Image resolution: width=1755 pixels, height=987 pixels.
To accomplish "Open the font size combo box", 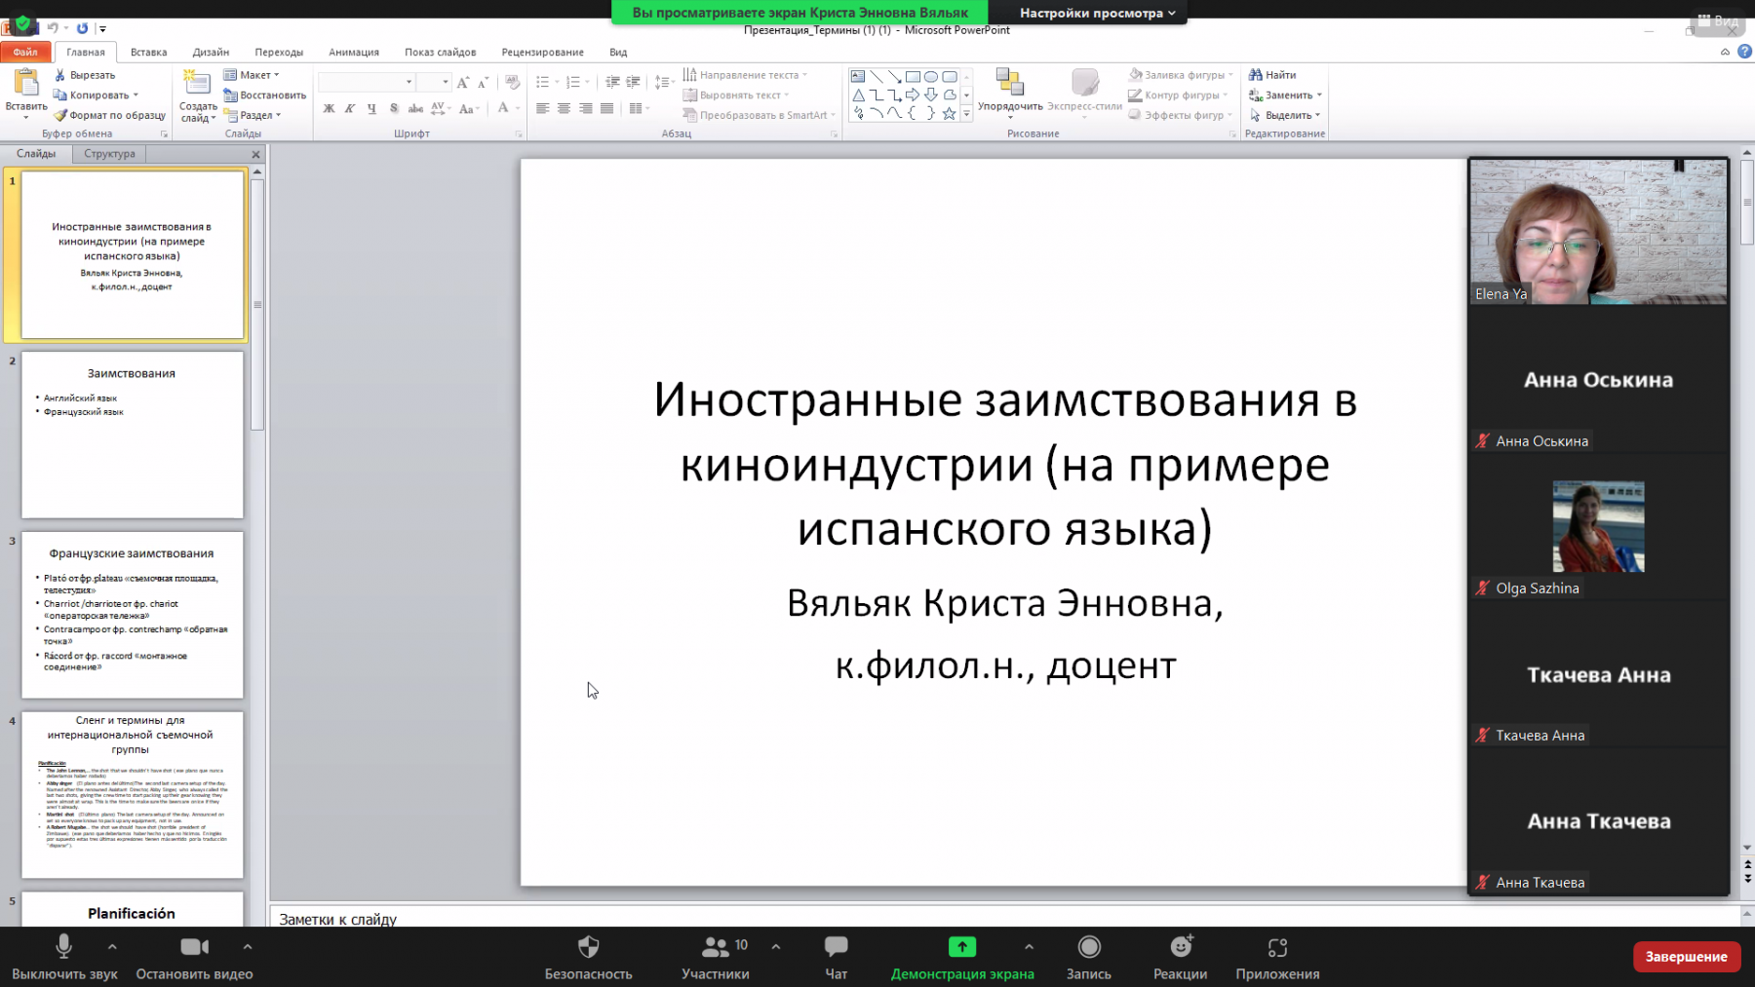I will 434,82.
